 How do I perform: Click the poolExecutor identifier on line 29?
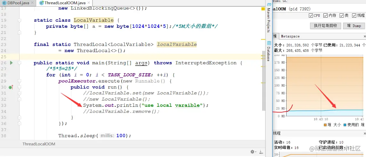pyautogui.click(x=77, y=81)
